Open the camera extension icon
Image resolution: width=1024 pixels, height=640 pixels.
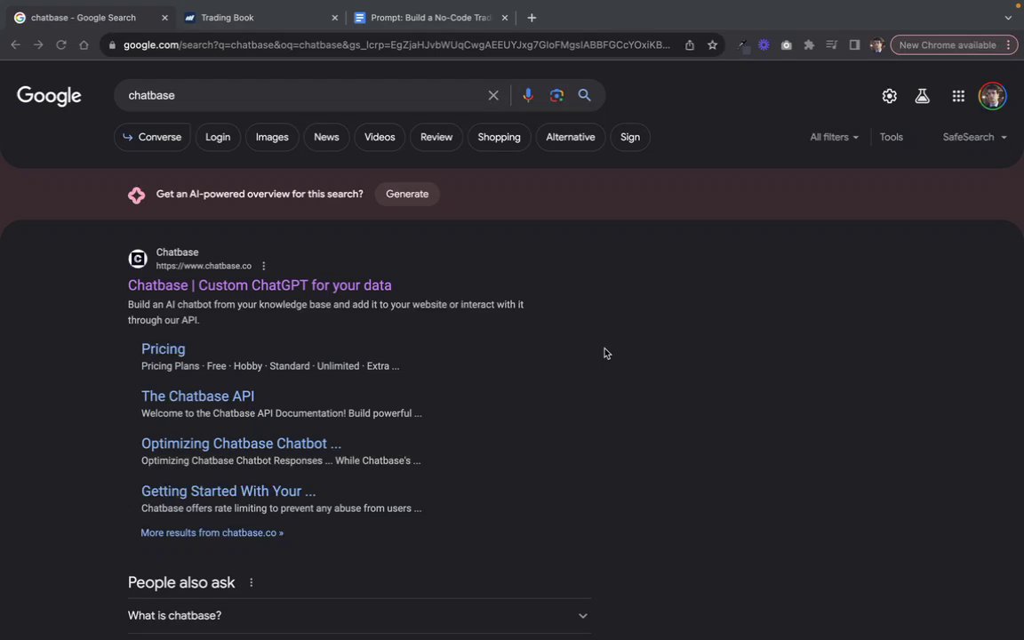click(787, 45)
